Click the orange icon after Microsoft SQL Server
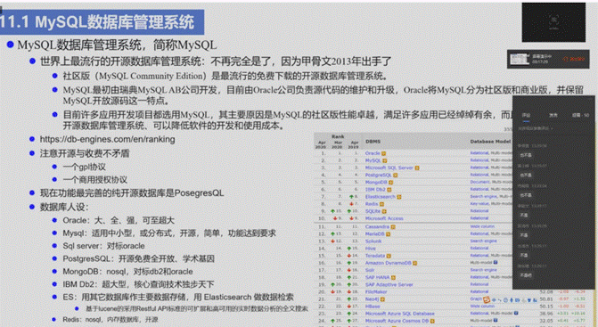 click(x=417, y=168)
